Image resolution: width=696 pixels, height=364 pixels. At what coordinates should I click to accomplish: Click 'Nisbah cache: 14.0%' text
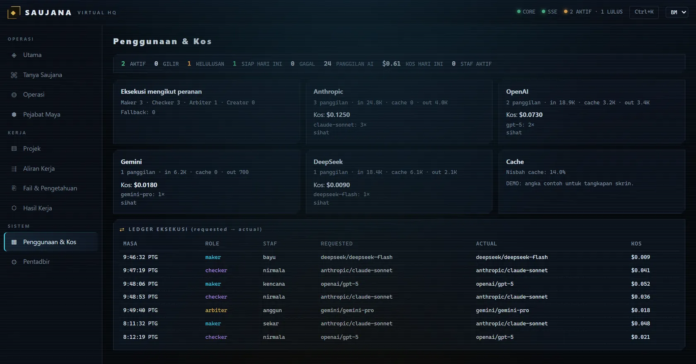click(536, 172)
